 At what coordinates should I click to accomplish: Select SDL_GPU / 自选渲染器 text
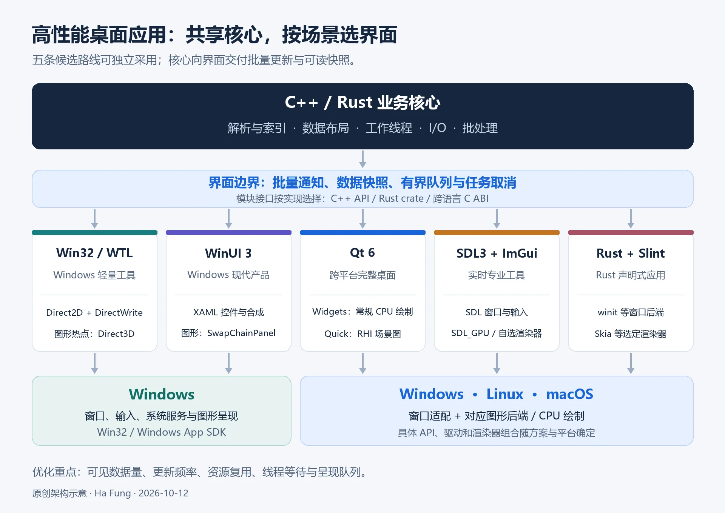497,333
